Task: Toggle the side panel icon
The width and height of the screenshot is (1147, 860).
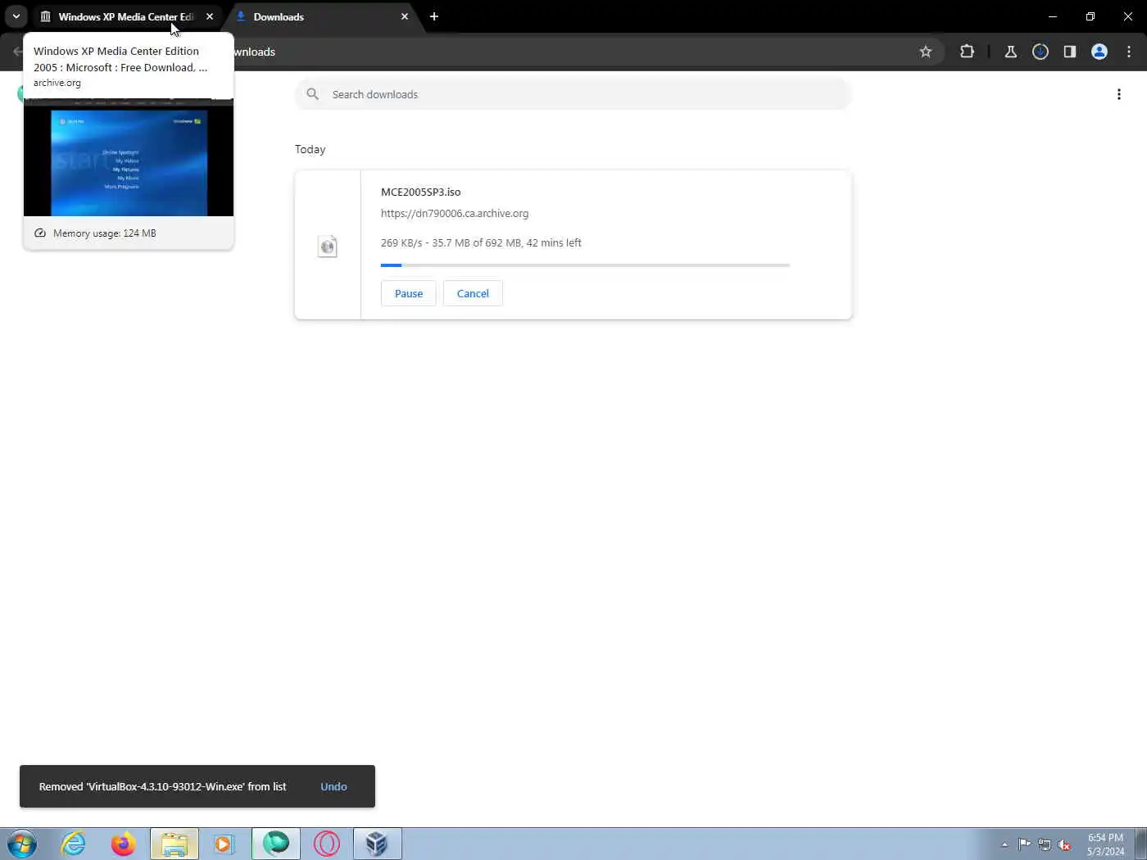Action: [1070, 52]
